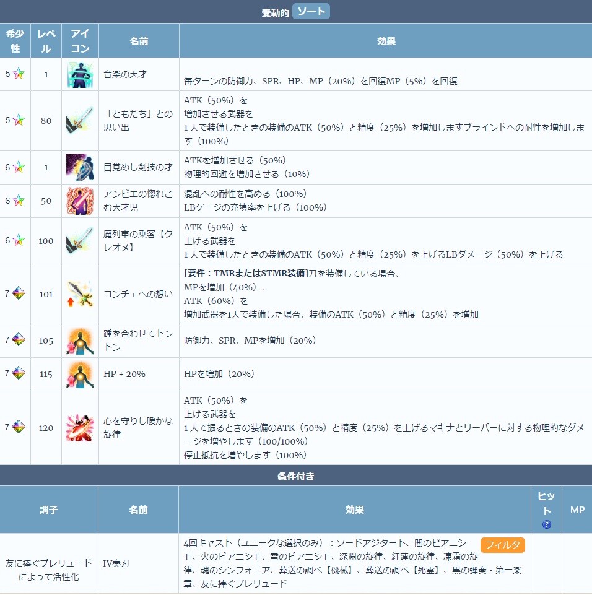Click the 7-star crystal in level 105 row

(x=19, y=340)
